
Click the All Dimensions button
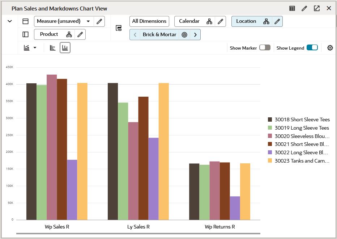(149, 21)
